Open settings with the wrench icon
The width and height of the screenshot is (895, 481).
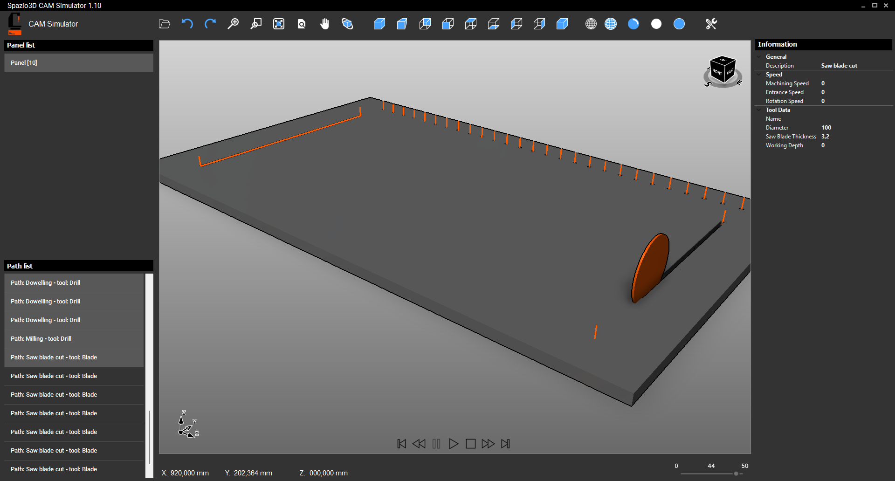click(711, 24)
